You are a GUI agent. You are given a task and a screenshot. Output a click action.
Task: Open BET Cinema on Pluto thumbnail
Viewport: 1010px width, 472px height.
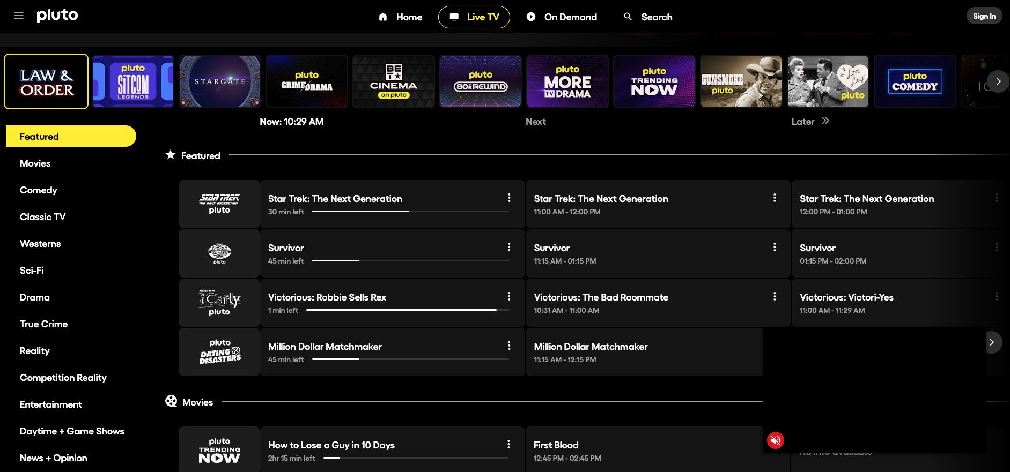click(394, 81)
